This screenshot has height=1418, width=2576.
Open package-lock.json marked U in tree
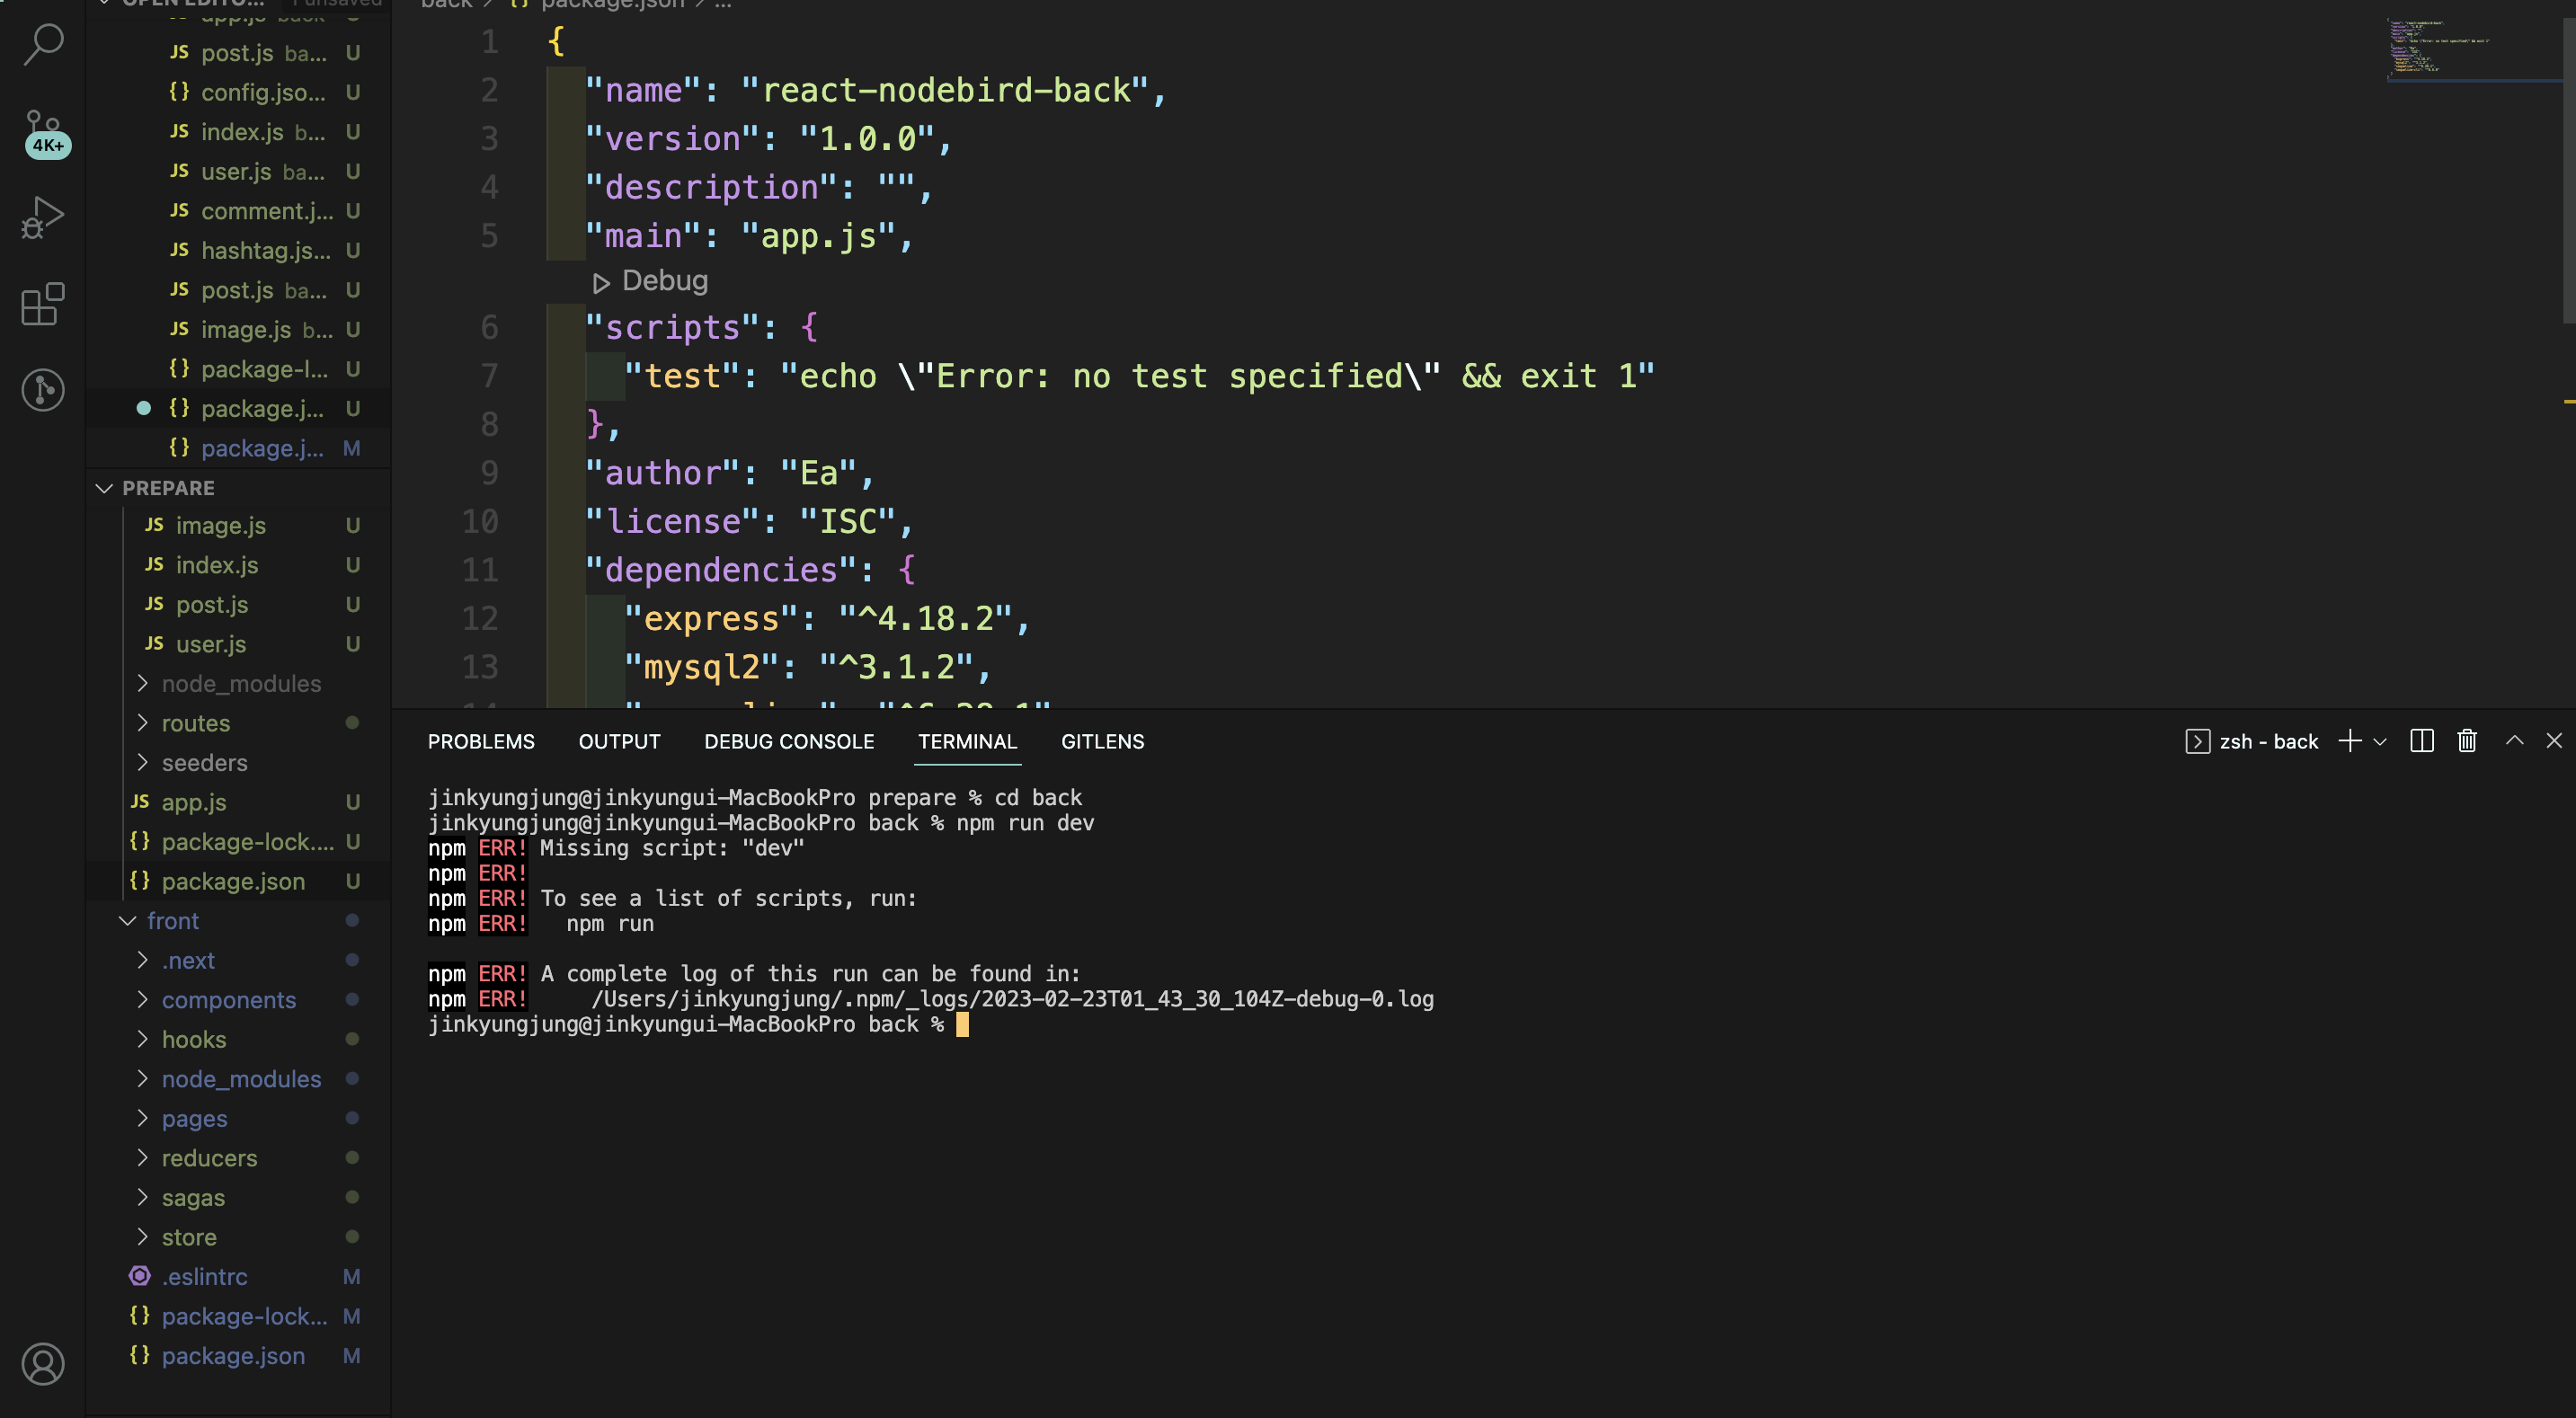238,842
